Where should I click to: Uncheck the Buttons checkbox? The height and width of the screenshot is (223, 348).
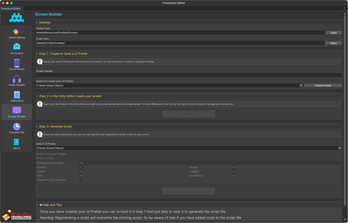pyautogui.click(x=81, y=167)
